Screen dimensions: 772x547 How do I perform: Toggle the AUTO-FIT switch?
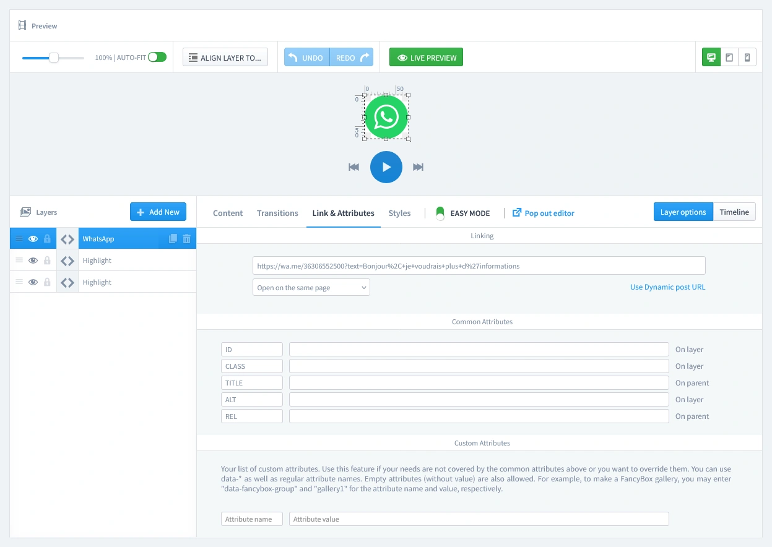pos(157,58)
